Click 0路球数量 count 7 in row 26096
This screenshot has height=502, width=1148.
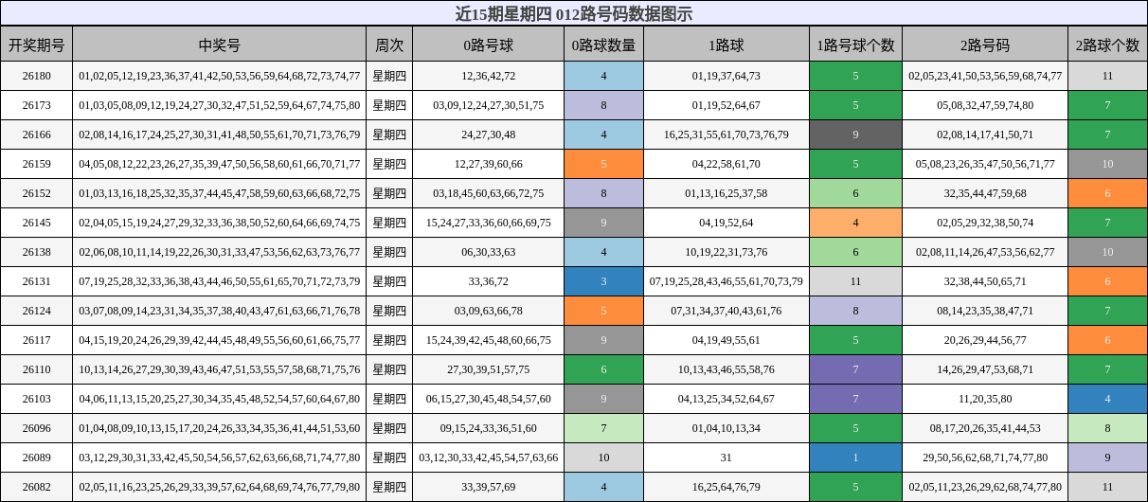click(603, 428)
